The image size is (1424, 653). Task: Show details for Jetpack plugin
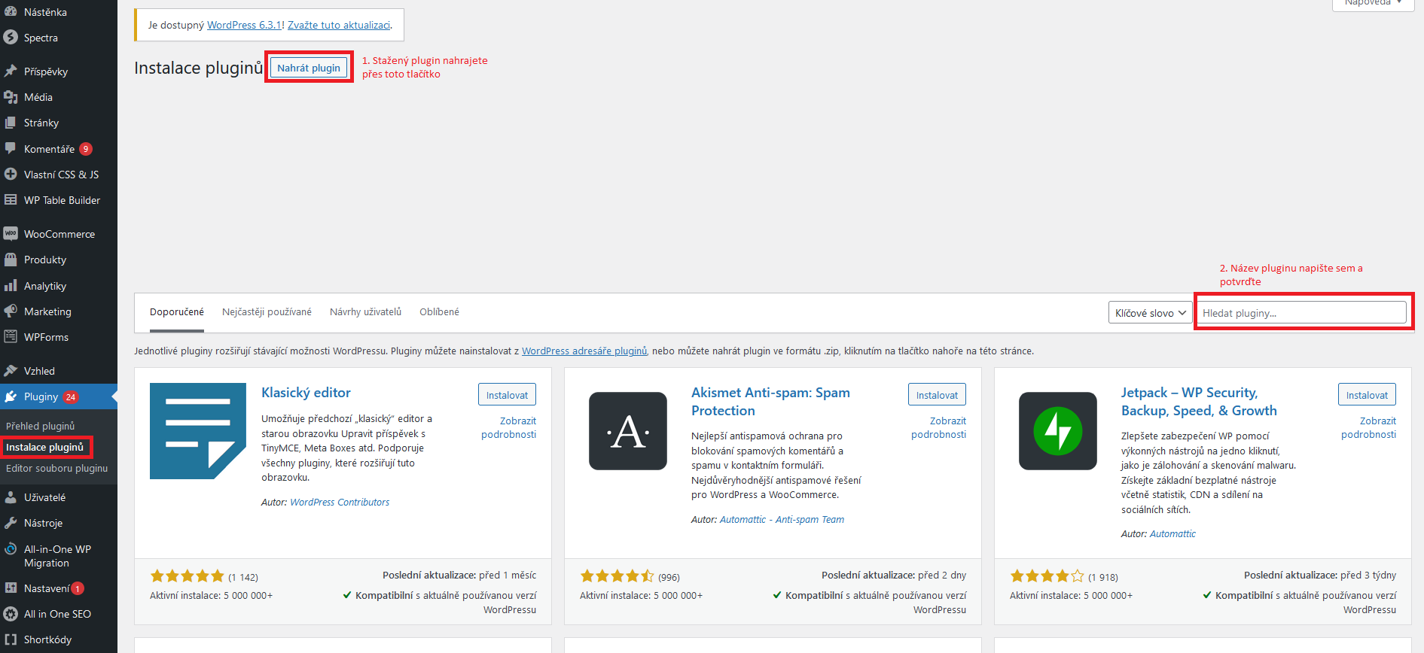click(x=1369, y=427)
